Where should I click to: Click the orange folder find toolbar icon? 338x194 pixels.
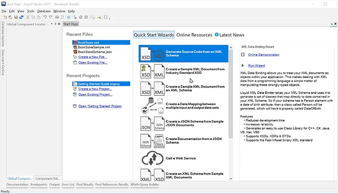pos(99,17)
